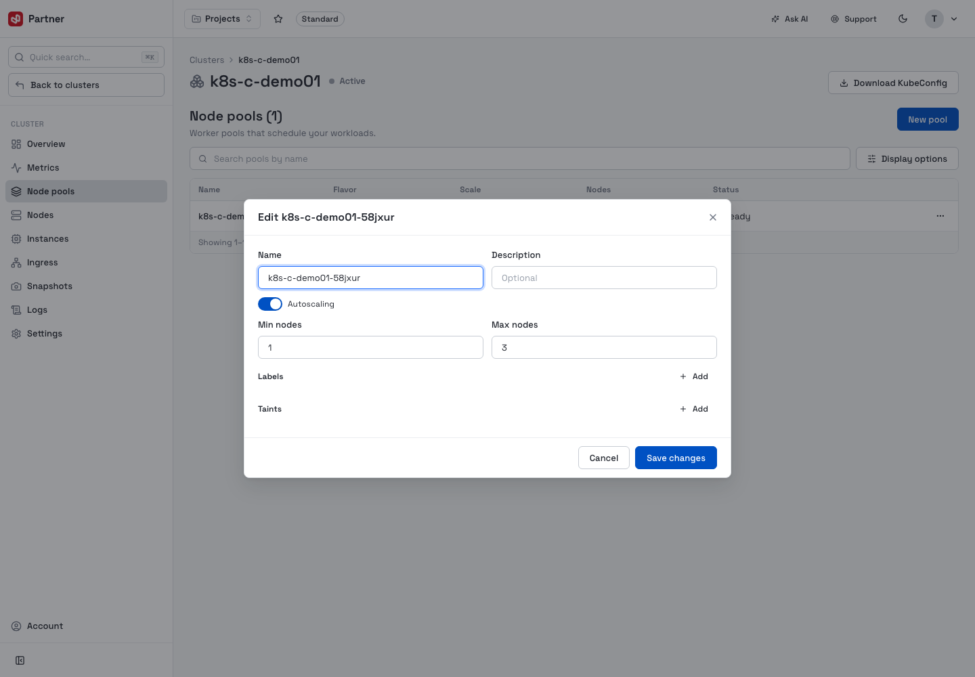
Task: Cancel the edit dialog
Action: tap(603, 458)
